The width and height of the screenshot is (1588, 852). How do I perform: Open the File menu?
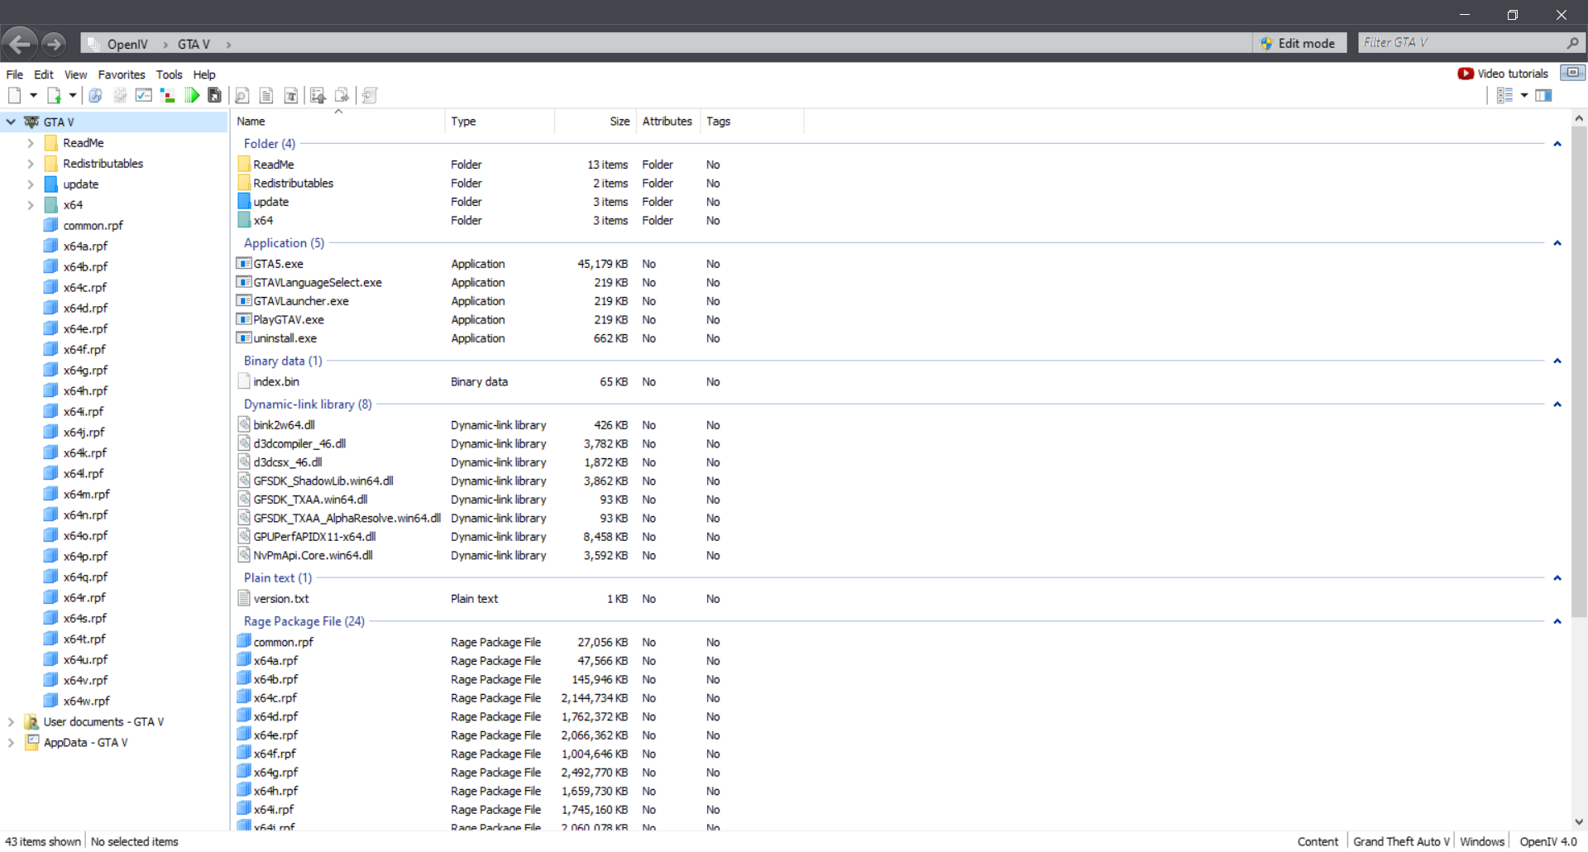pos(15,74)
